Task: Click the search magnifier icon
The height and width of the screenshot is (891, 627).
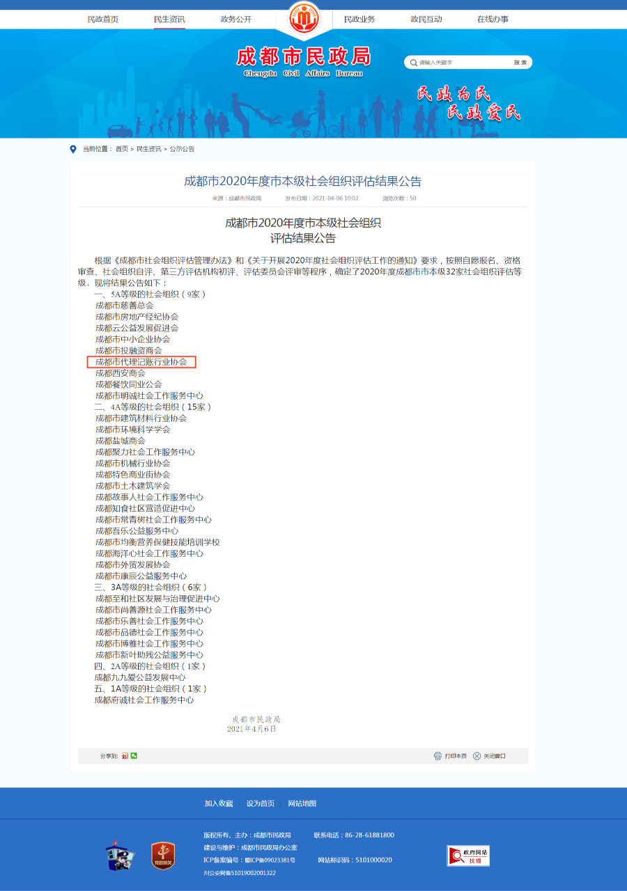Action: 413,63
